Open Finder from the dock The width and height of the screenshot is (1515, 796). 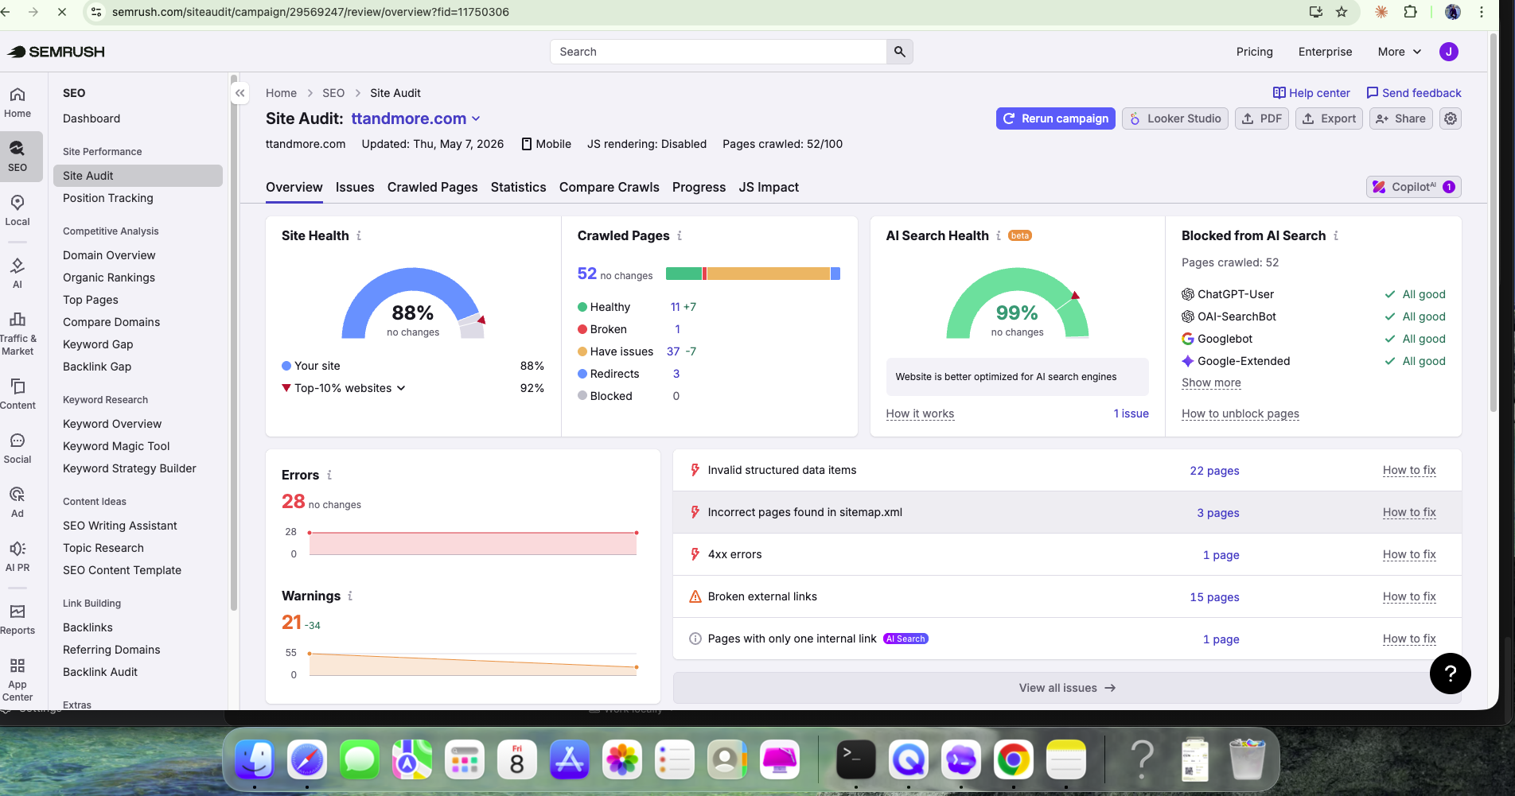255,760
